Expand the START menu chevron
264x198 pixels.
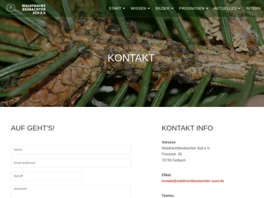124,8
